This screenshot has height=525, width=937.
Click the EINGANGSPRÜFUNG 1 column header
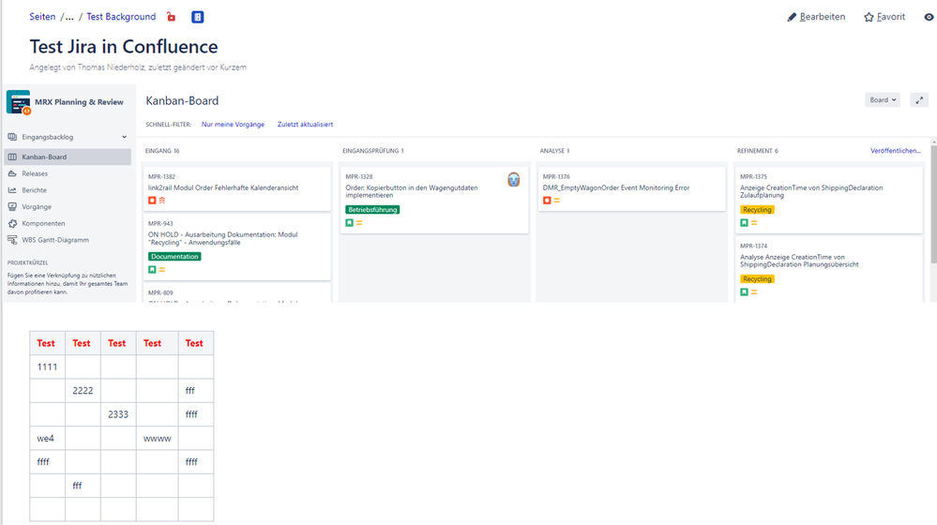(x=373, y=151)
